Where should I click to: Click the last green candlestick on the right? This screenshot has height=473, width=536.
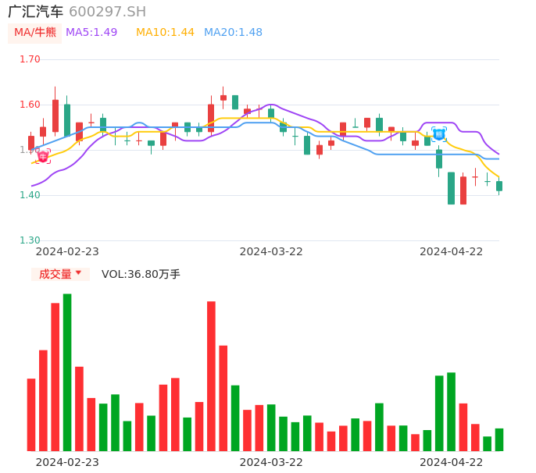click(499, 186)
